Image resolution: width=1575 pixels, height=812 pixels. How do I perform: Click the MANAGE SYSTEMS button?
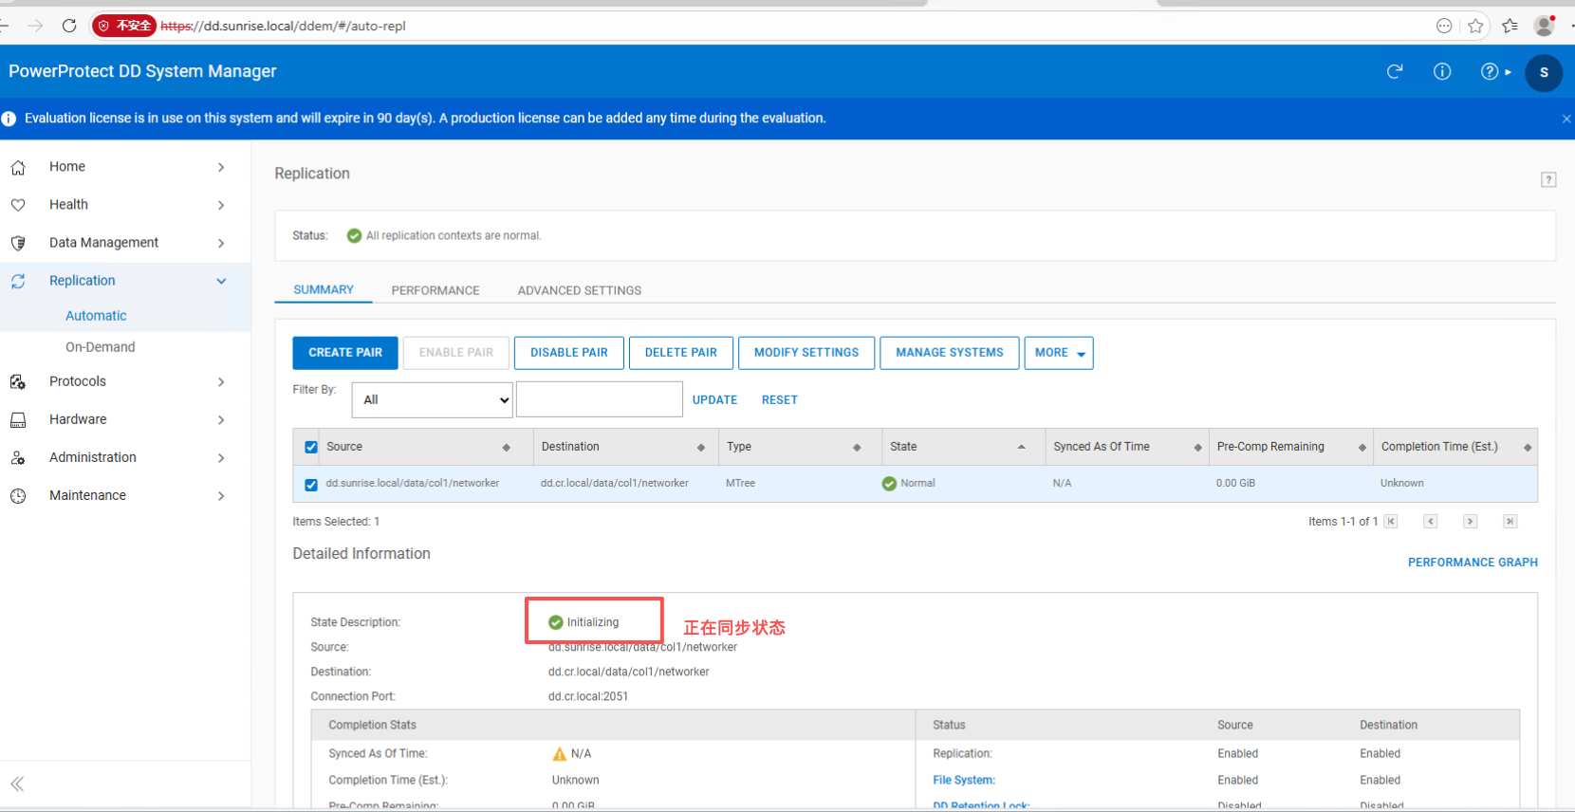pyautogui.click(x=950, y=353)
